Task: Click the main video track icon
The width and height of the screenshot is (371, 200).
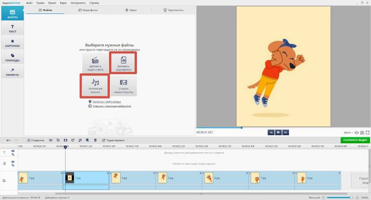Action: [4, 181]
